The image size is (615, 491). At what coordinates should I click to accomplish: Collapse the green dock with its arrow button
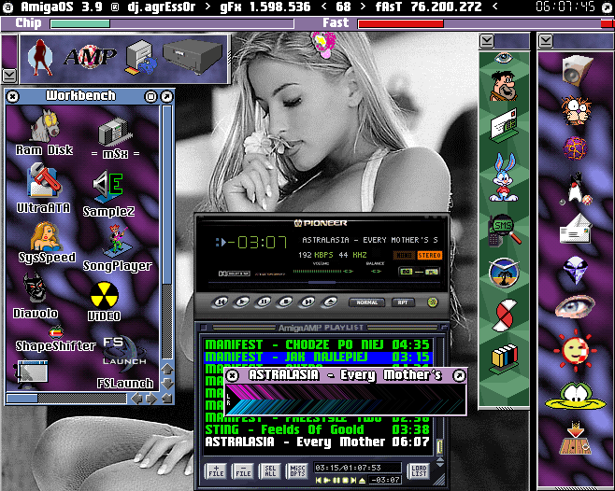[487, 41]
